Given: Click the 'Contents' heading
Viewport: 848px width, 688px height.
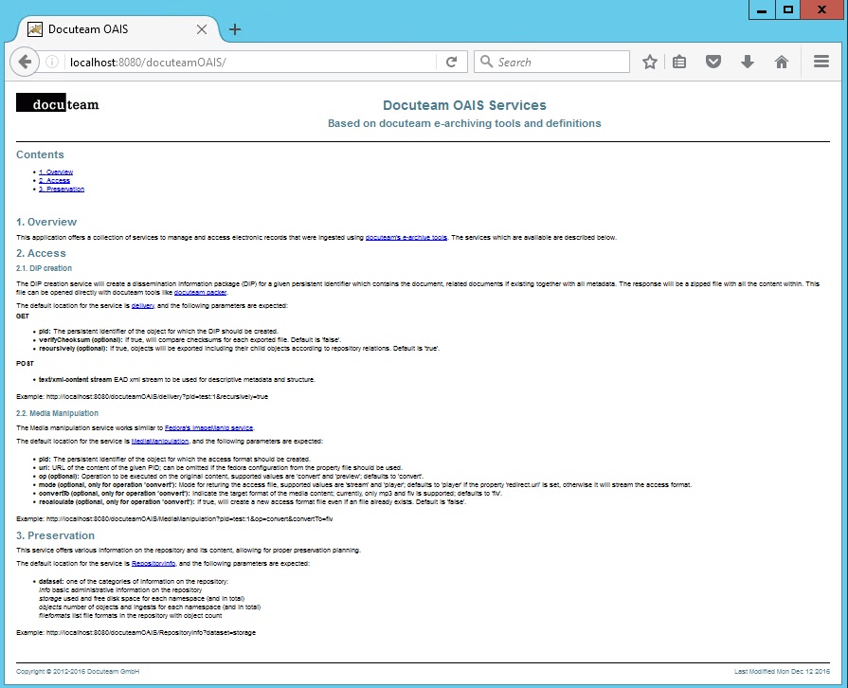Looking at the screenshot, I should point(40,154).
